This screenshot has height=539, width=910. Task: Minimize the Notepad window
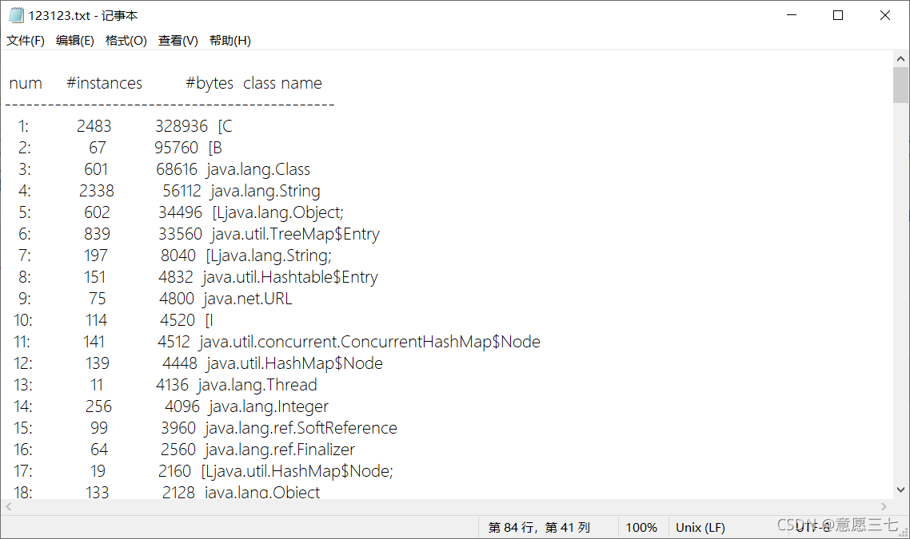[791, 16]
